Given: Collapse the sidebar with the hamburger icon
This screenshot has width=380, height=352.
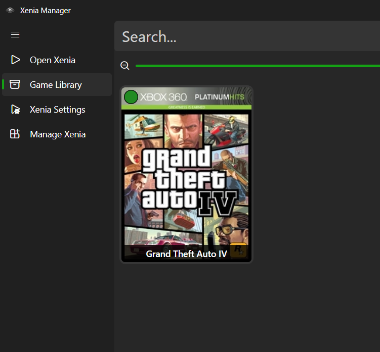Looking at the screenshot, I should 15,35.
